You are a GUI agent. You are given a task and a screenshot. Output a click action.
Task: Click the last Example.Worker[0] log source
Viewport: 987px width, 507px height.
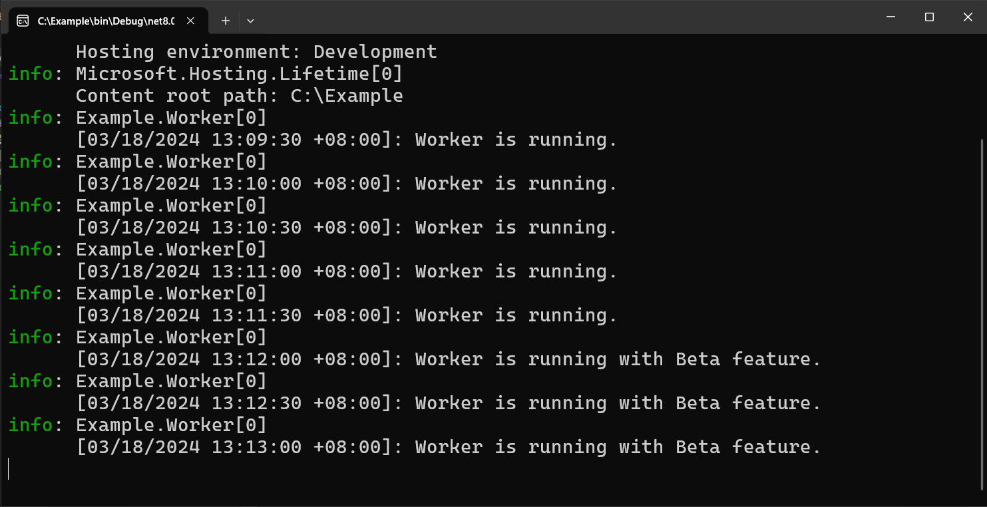coord(171,424)
